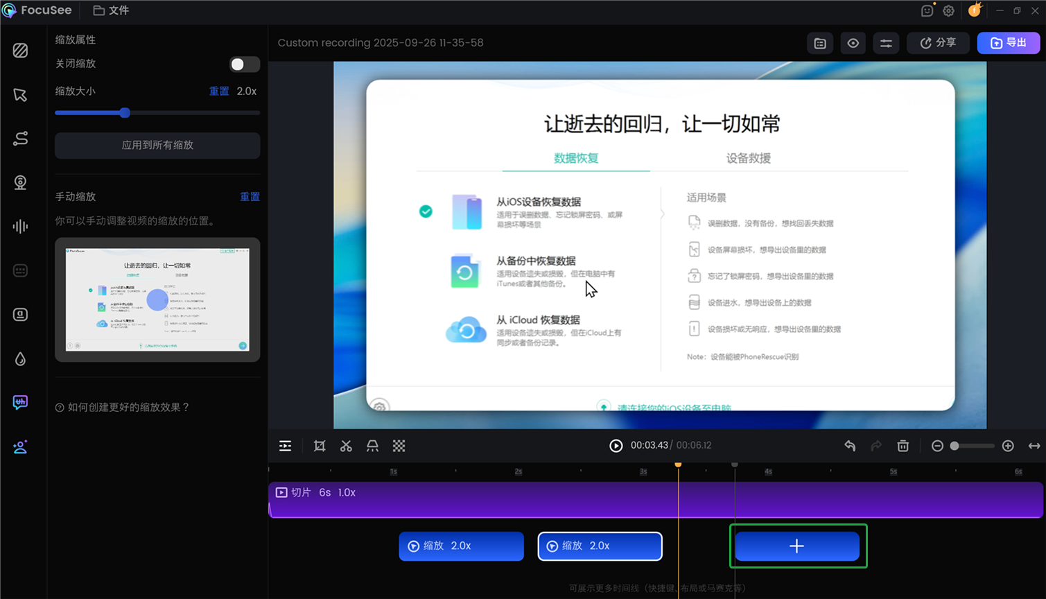Screen dimensions: 1046x599
Task: Click the scissors split tool
Action: click(346, 446)
